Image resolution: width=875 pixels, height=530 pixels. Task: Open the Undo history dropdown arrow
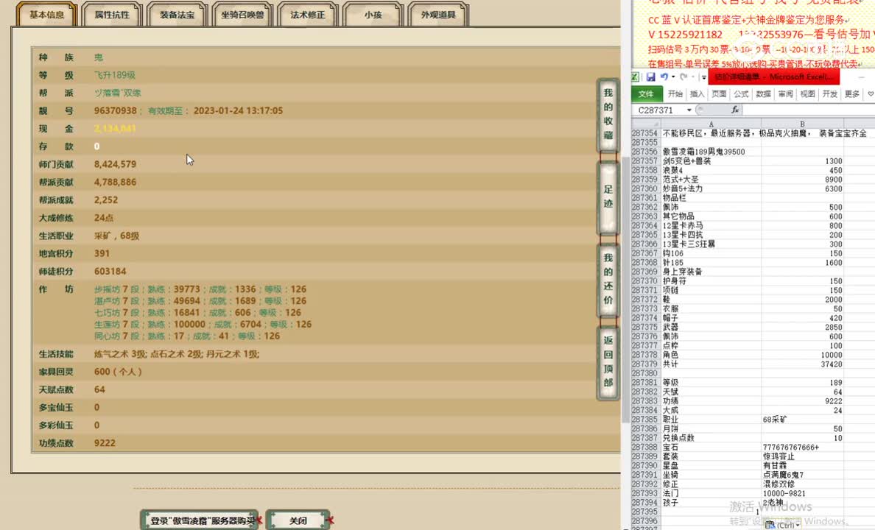coord(673,77)
